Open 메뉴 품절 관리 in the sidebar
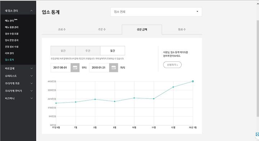This screenshot has height=141, width=259. tap(12, 27)
